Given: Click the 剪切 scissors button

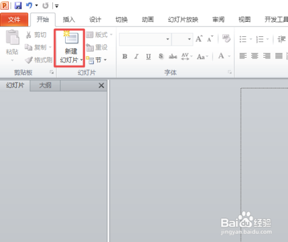Looking at the screenshot, I should (x=36, y=35).
